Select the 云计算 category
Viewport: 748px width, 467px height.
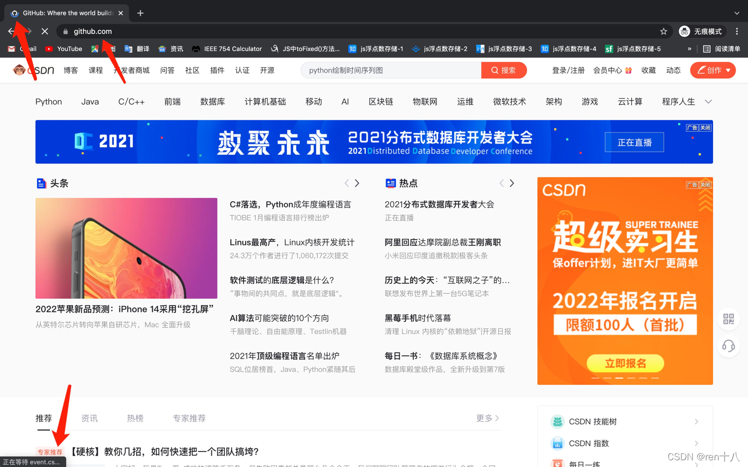click(x=630, y=102)
